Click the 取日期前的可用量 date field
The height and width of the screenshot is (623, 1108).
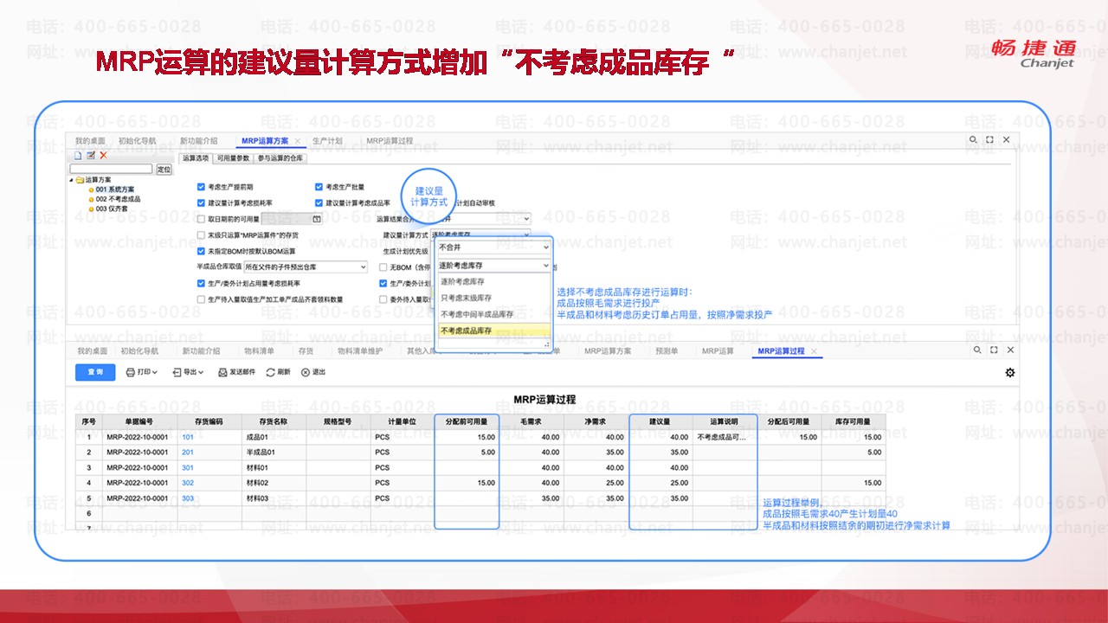pos(292,220)
